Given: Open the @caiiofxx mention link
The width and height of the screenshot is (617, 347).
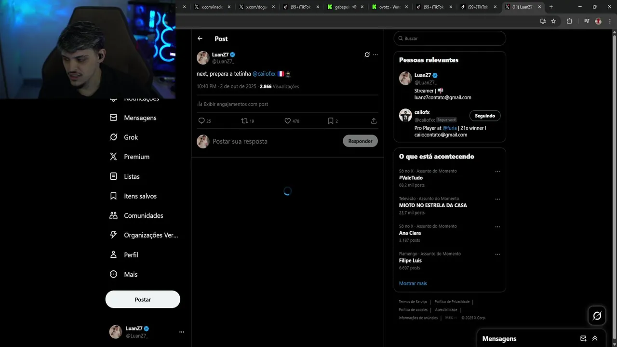Looking at the screenshot, I should [264, 74].
